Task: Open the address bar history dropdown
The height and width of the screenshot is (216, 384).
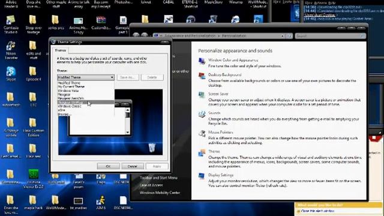Action: point(283,36)
